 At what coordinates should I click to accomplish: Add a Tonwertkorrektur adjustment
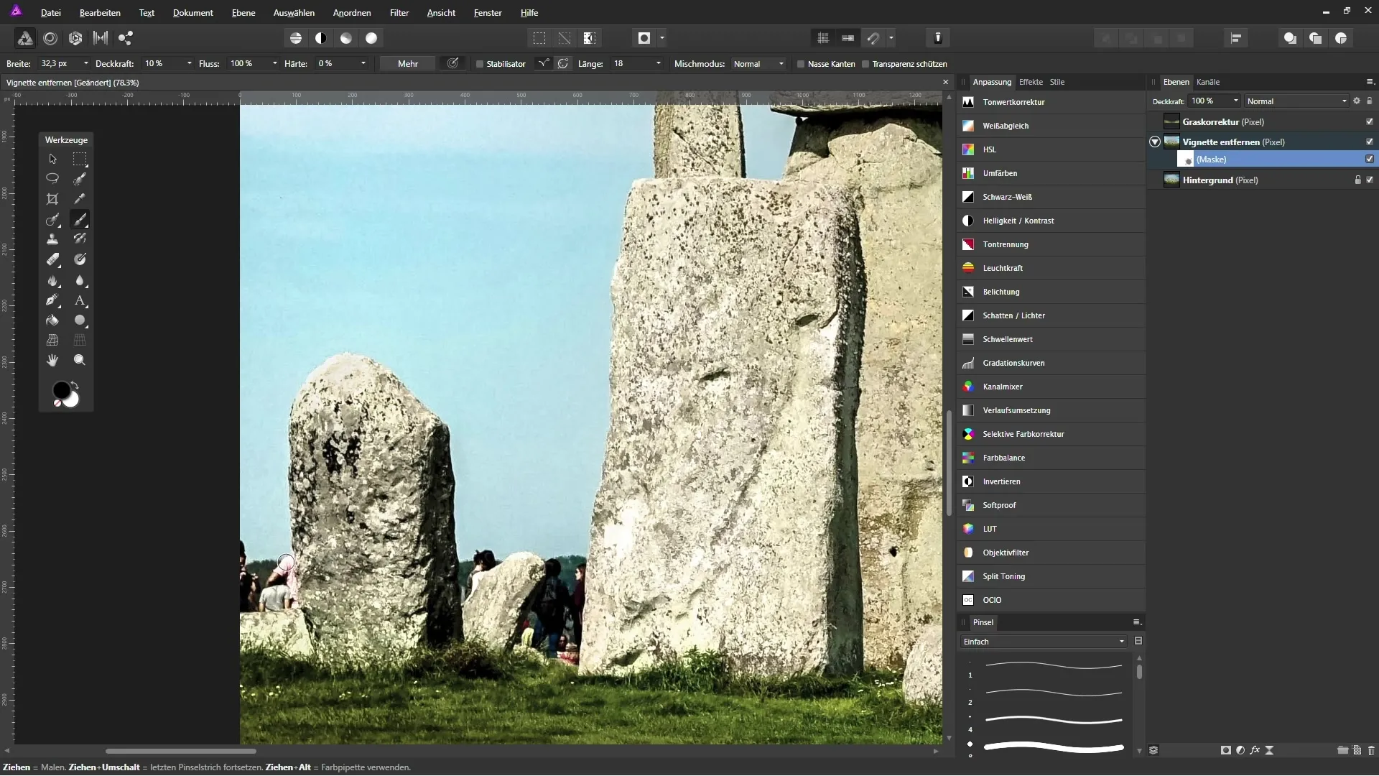(1051, 102)
